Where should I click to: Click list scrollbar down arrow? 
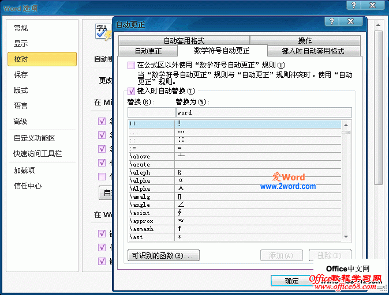point(346,237)
